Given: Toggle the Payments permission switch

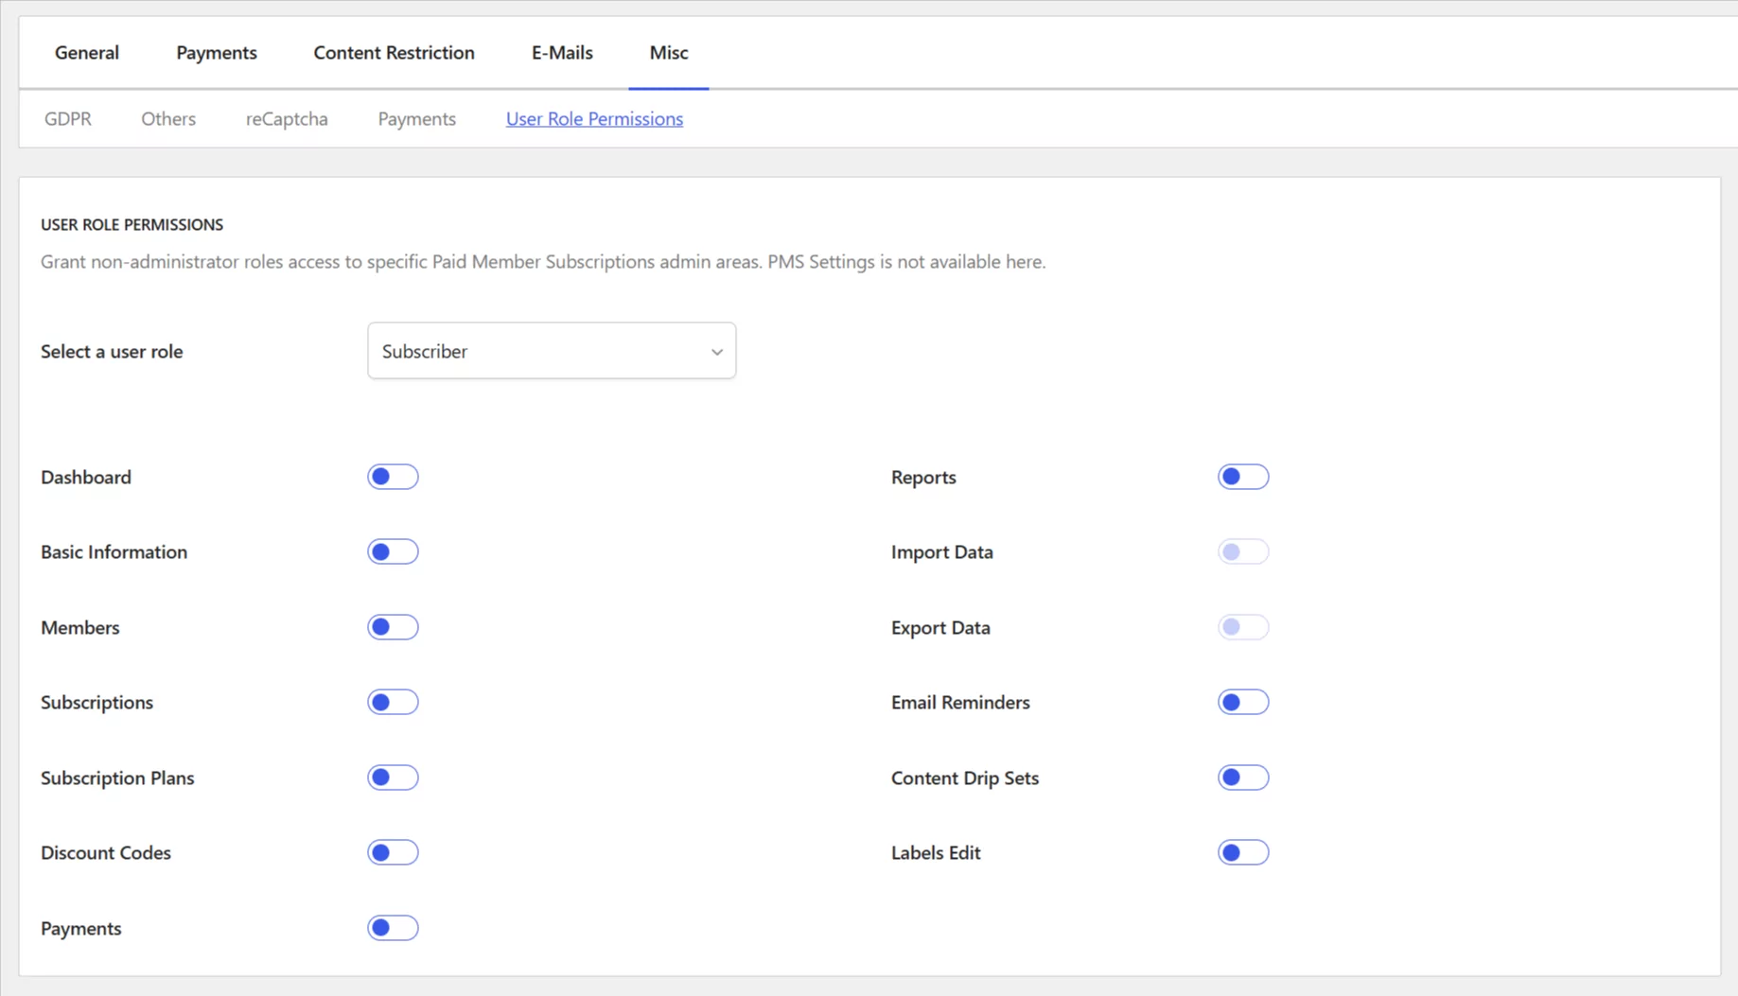Looking at the screenshot, I should (x=393, y=928).
